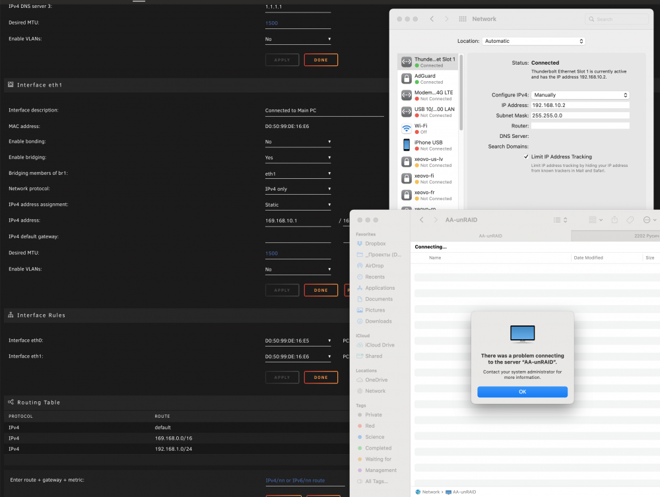The height and width of the screenshot is (497, 660).
Task: Open Interface eth1 MAC address dropdown
Action: 298,356
